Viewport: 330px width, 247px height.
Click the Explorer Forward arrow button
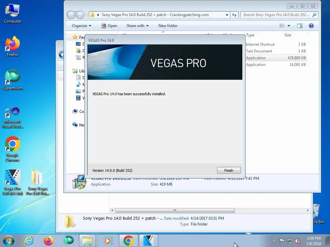(x=80, y=15)
